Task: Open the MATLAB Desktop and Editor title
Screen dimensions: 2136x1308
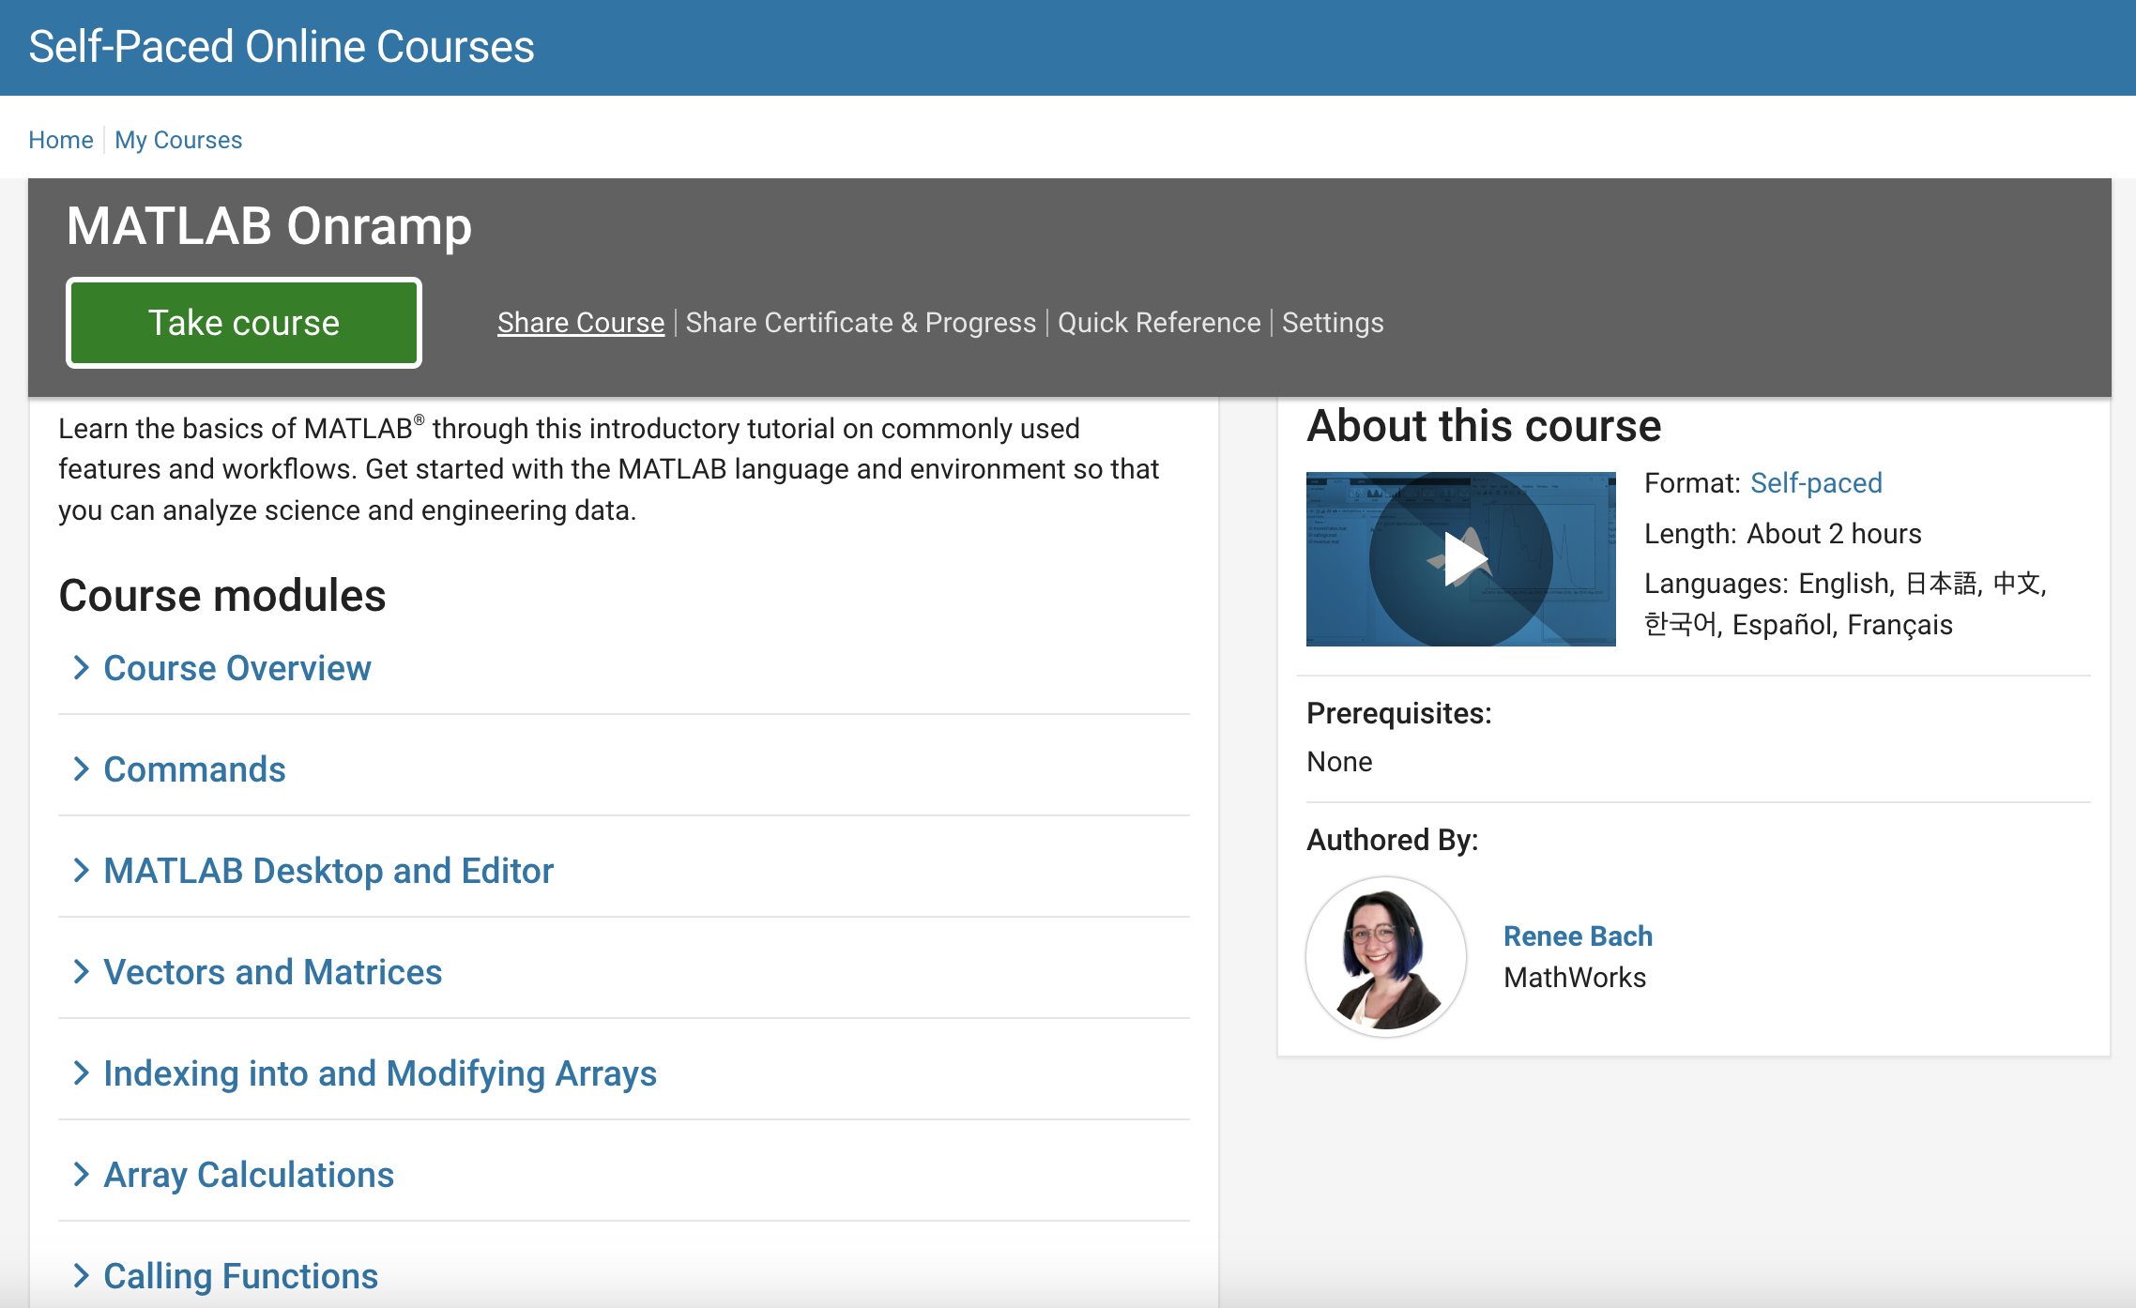Action: tap(328, 871)
